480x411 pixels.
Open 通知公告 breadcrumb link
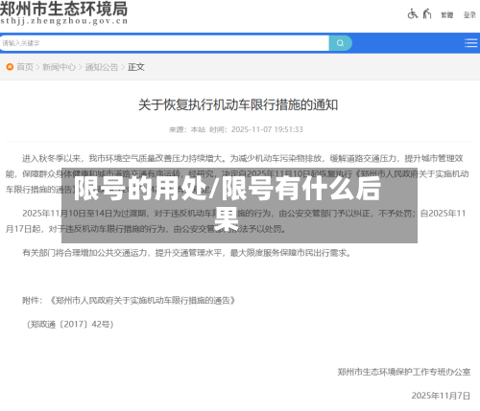(102, 67)
